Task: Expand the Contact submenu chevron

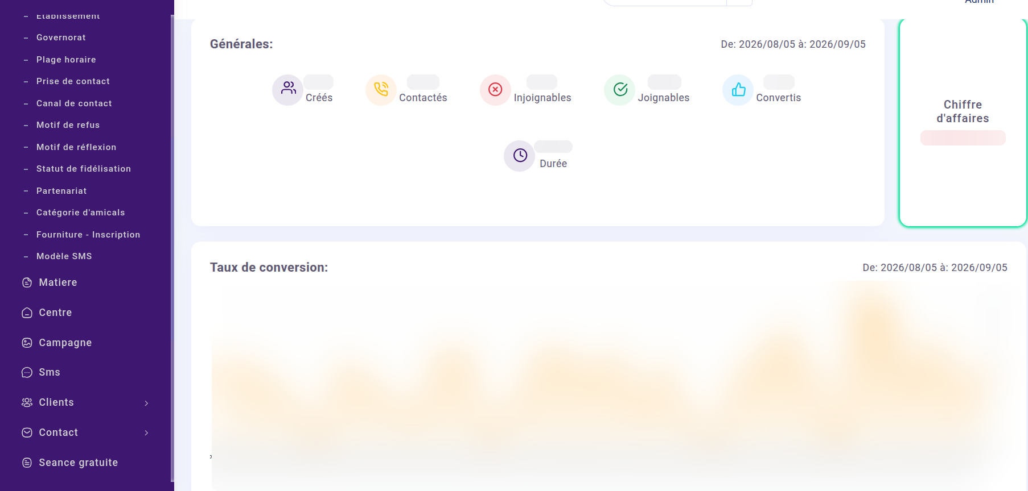Action: coord(146,433)
